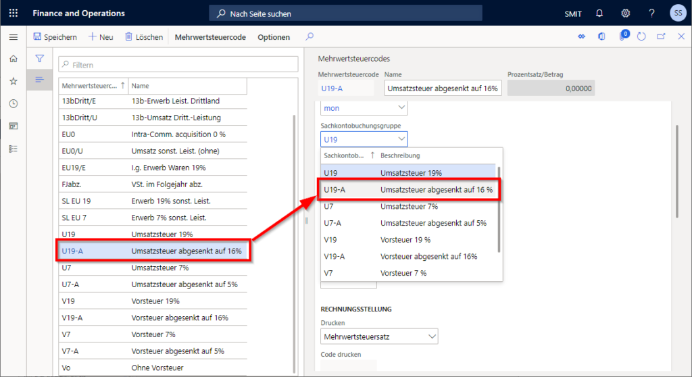Create new record with Neu
Image resolution: width=692 pixels, height=377 pixels.
coord(101,37)
